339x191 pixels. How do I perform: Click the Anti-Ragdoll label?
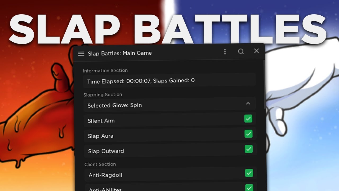click(105, 175)
